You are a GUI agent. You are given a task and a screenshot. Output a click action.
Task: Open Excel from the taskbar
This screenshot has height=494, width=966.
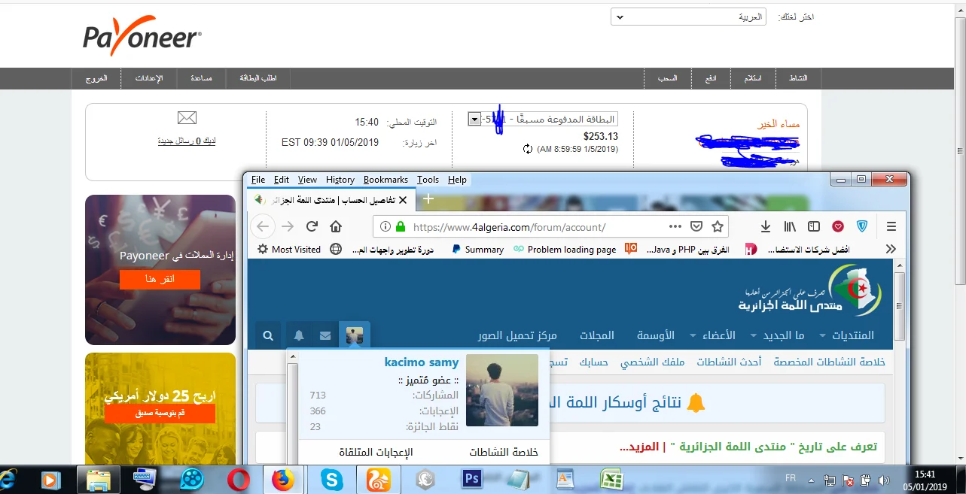click(x=611, y=479)
